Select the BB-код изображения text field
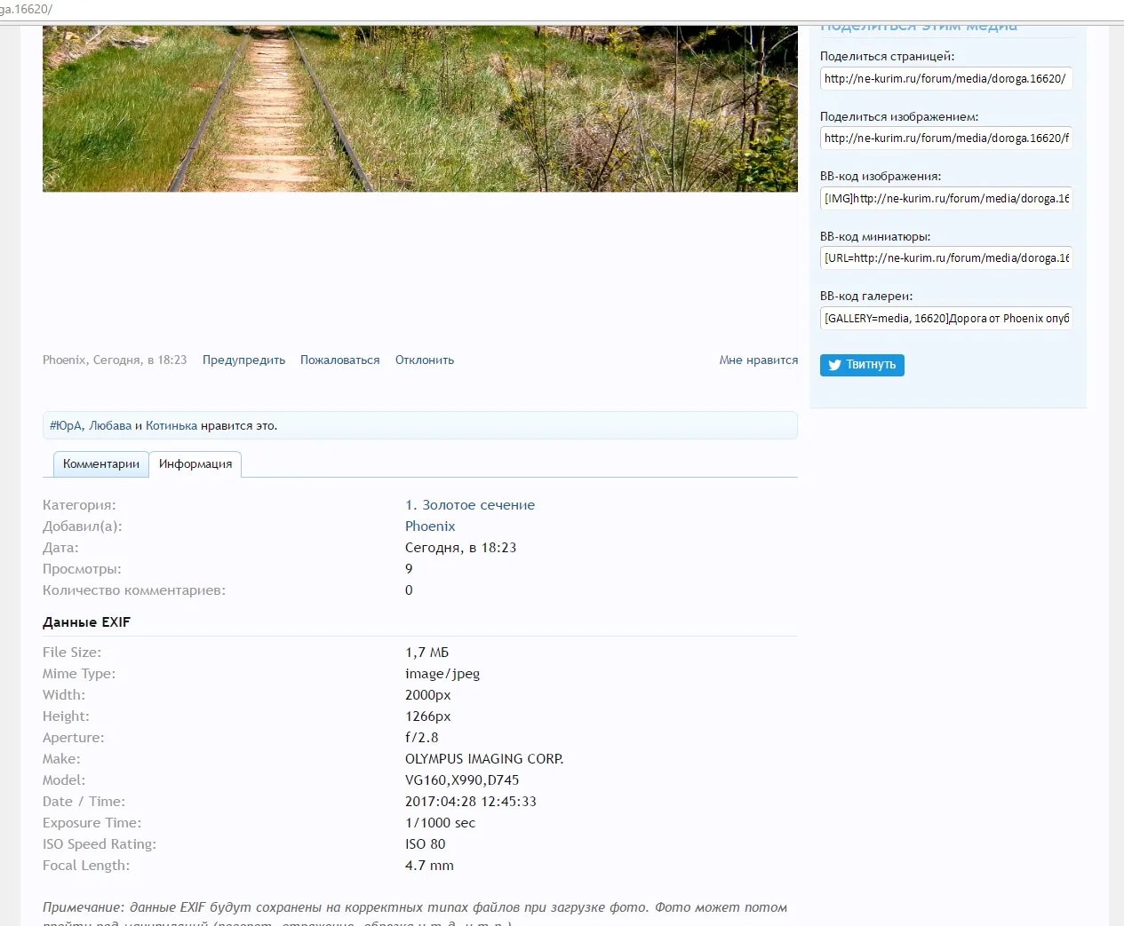Image resolution: width=1124 pixels, height=926 pixels. click(x=945, y=198)
